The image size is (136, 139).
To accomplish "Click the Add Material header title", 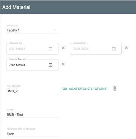I will click(x=16, y=7).
